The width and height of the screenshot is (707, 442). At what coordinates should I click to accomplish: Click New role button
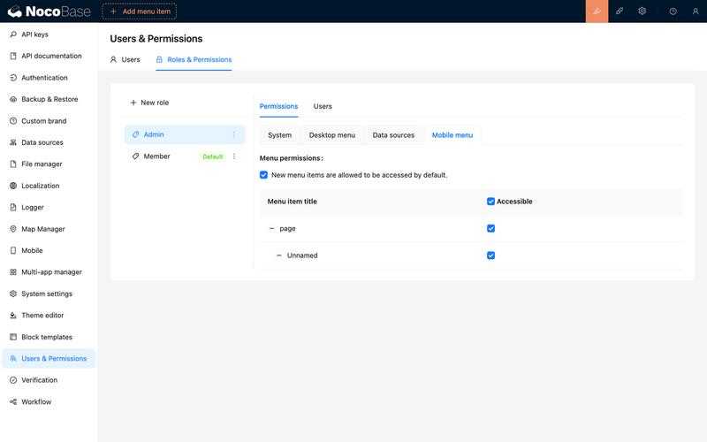pyautogui.click(x=149, y=103)
